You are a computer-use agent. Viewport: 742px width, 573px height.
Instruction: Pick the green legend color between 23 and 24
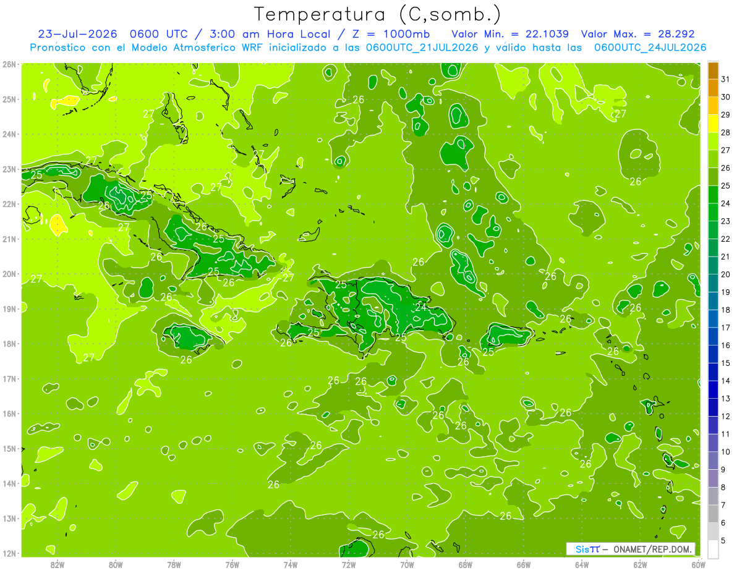pyautogui.click(x=713, y=212)
